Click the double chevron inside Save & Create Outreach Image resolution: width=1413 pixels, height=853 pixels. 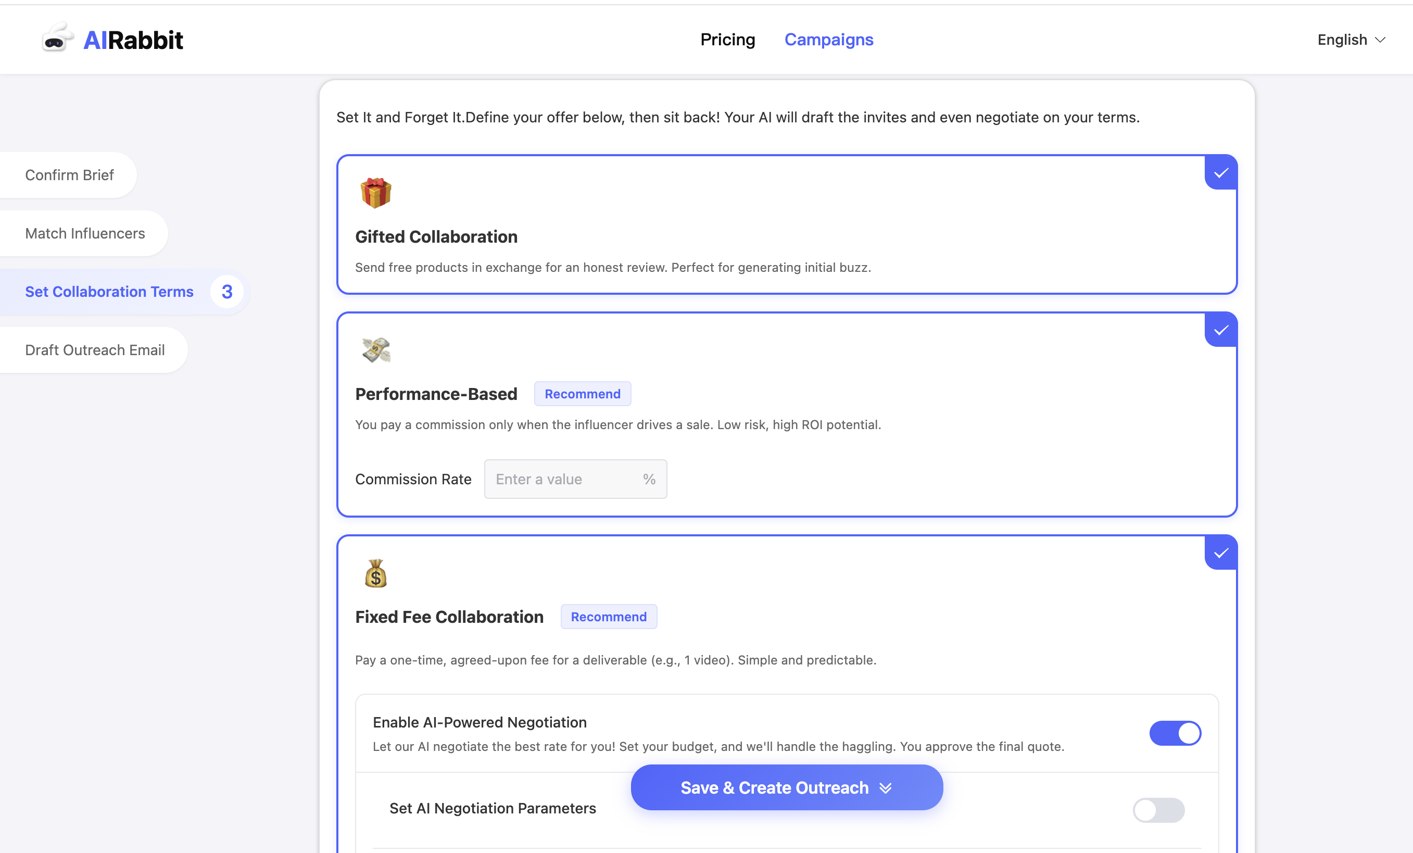(885, 787)
